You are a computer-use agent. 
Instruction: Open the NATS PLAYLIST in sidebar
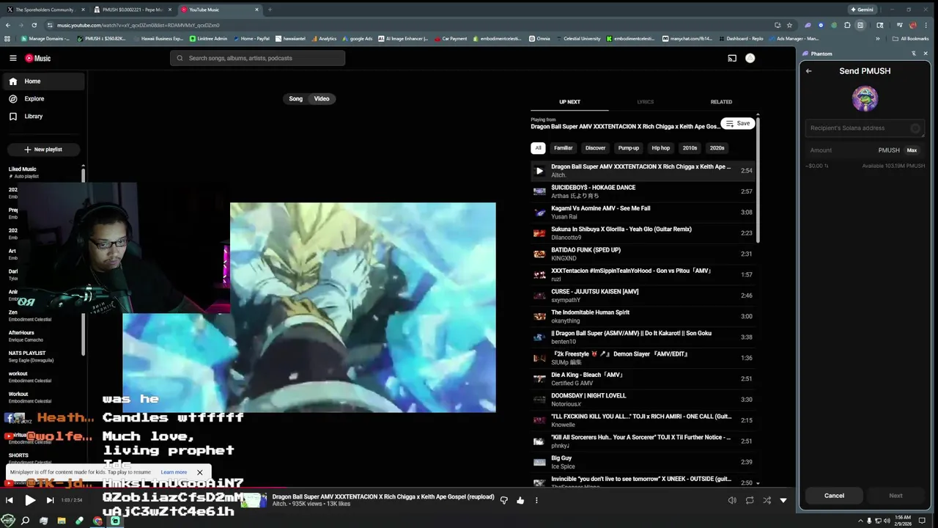click(43, 356)
